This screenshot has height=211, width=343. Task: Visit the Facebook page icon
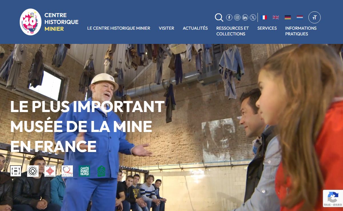click(229, 17)
